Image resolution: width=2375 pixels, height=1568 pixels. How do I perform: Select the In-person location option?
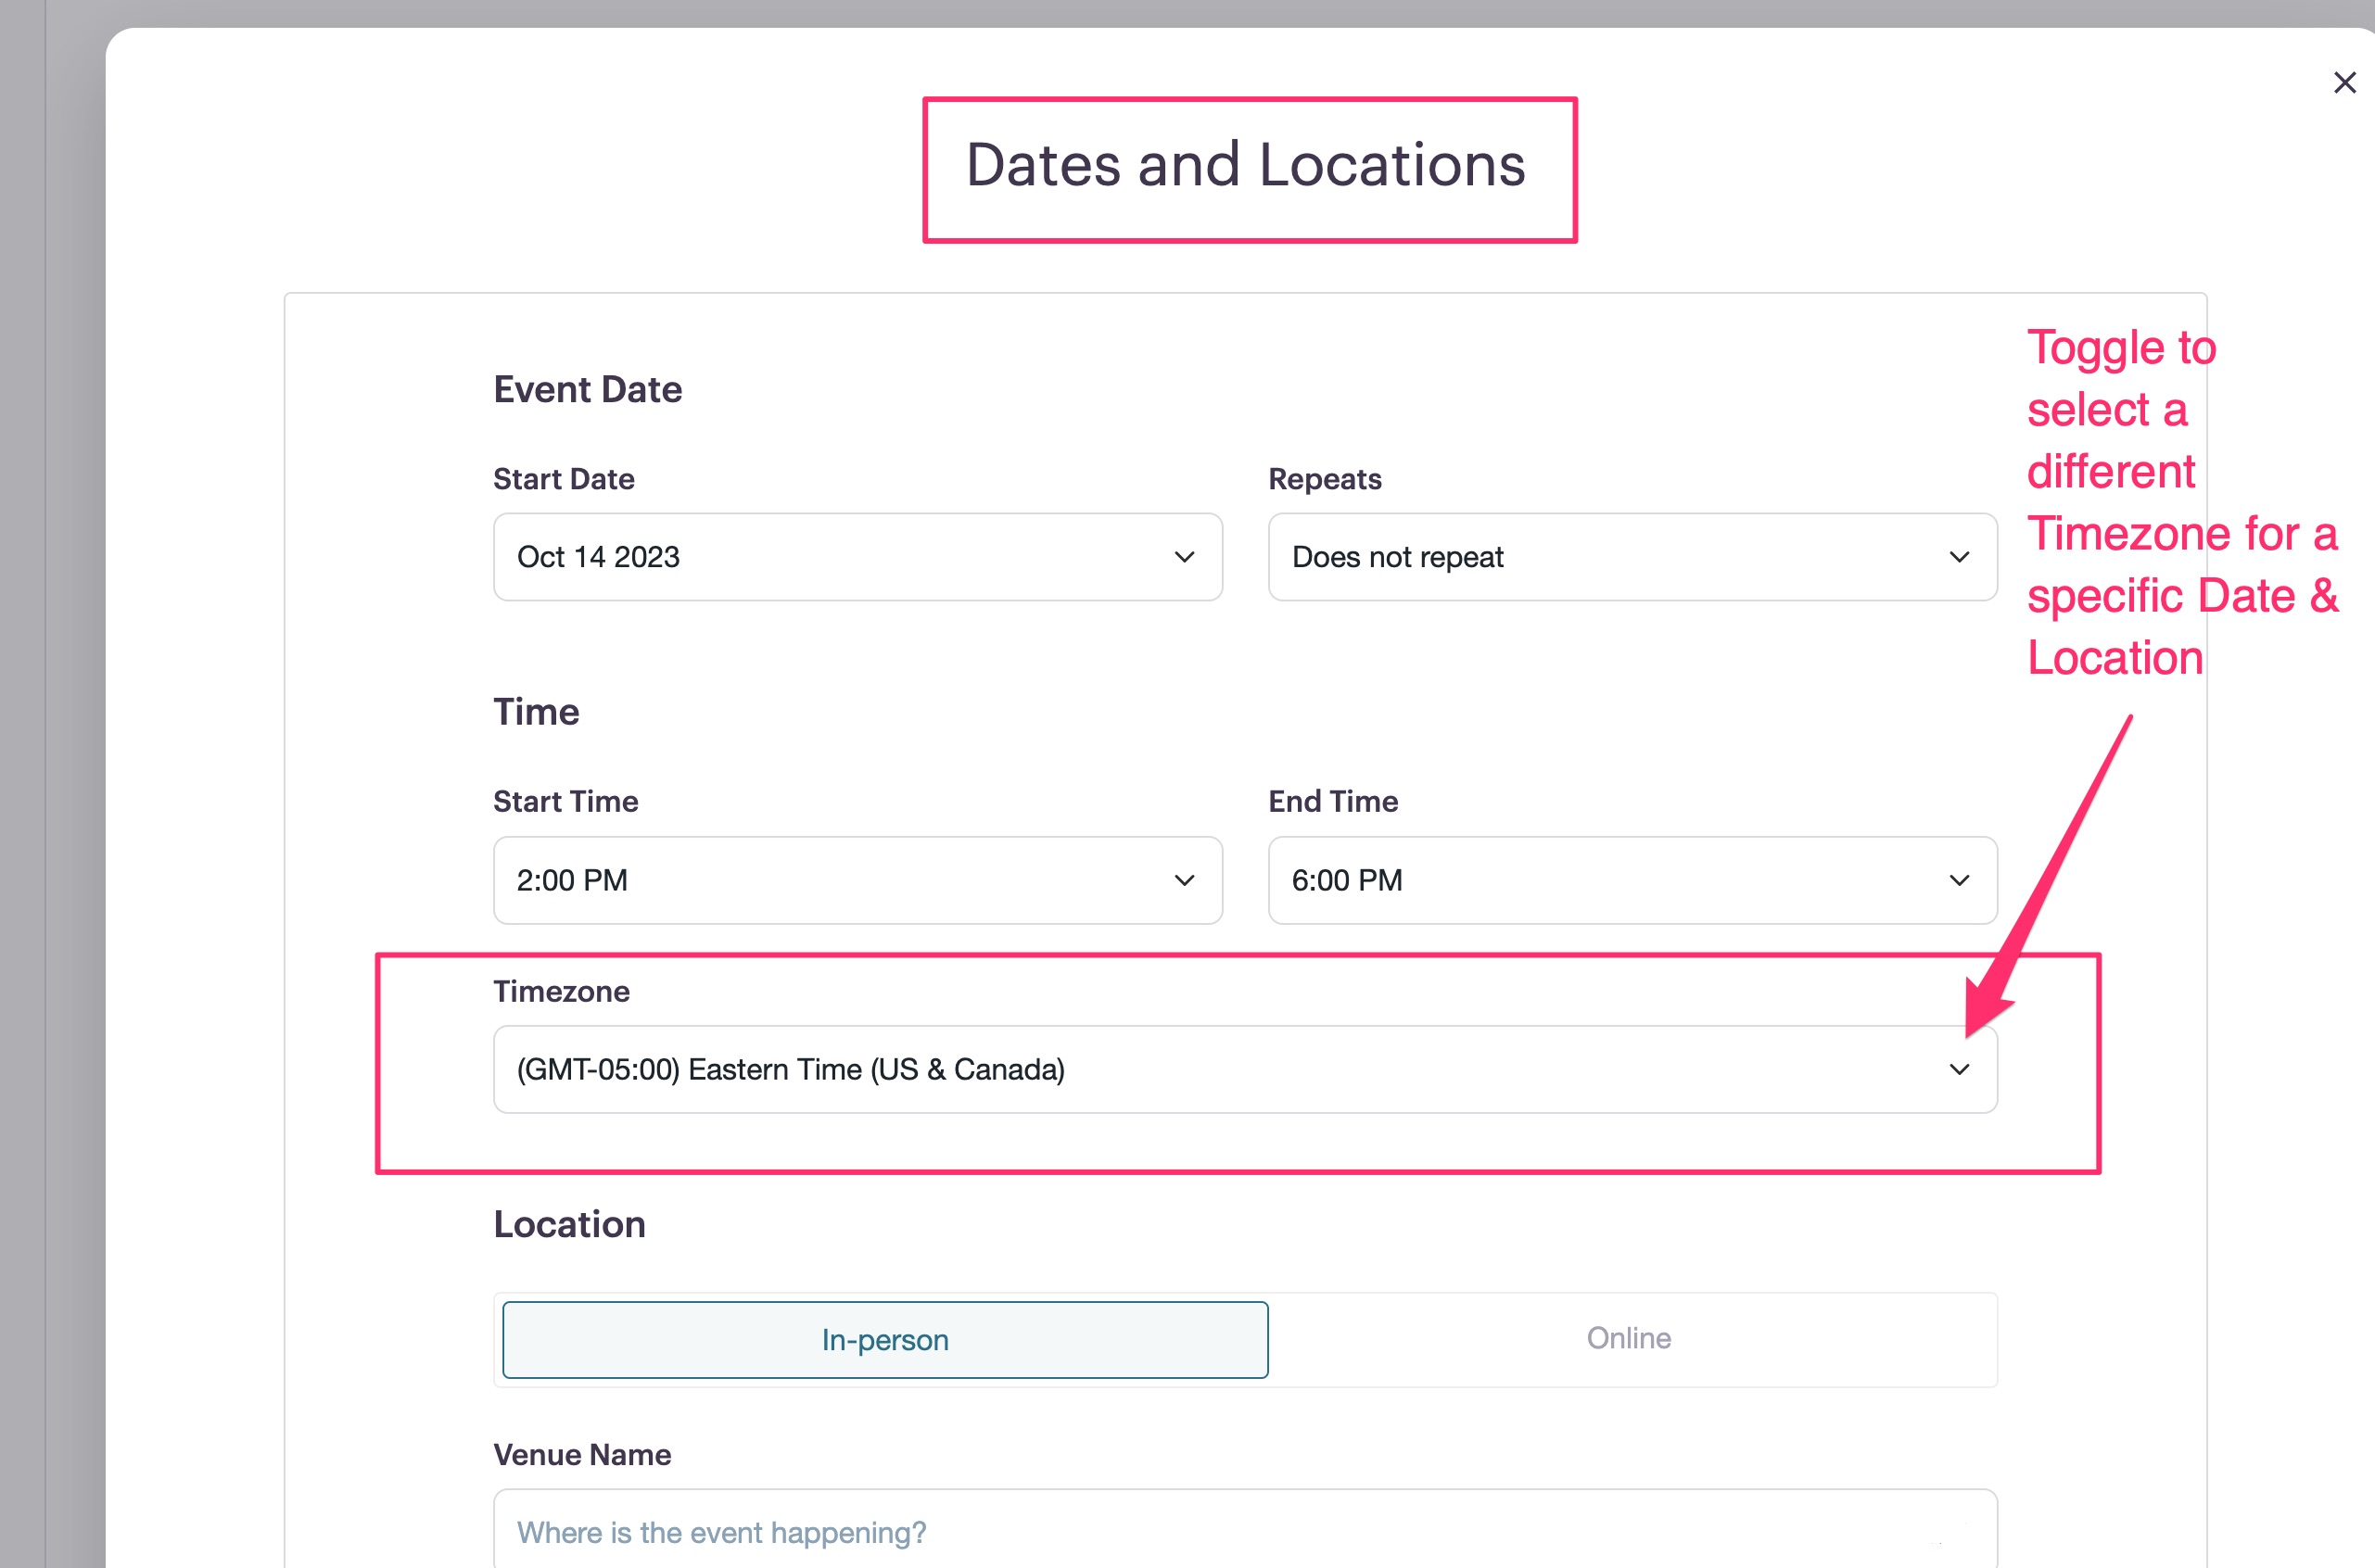[x=884, y=1339]
